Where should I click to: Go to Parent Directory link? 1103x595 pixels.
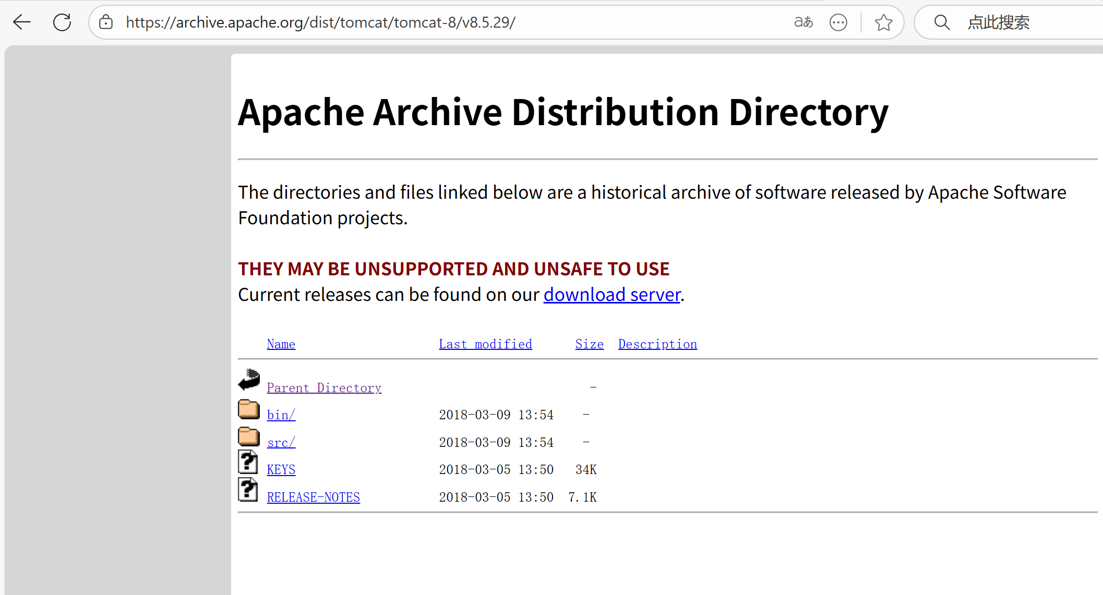coord(324,388)
